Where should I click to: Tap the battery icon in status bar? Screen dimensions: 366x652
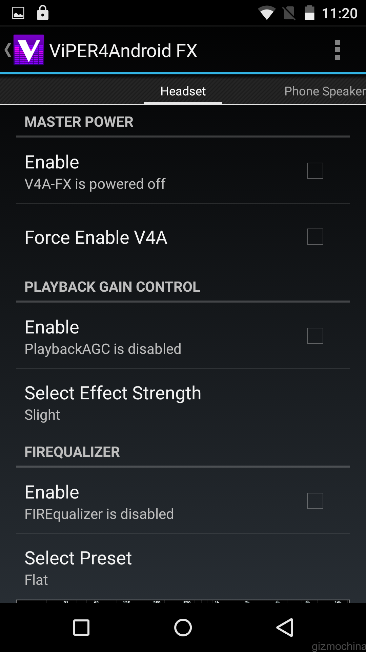309,13
